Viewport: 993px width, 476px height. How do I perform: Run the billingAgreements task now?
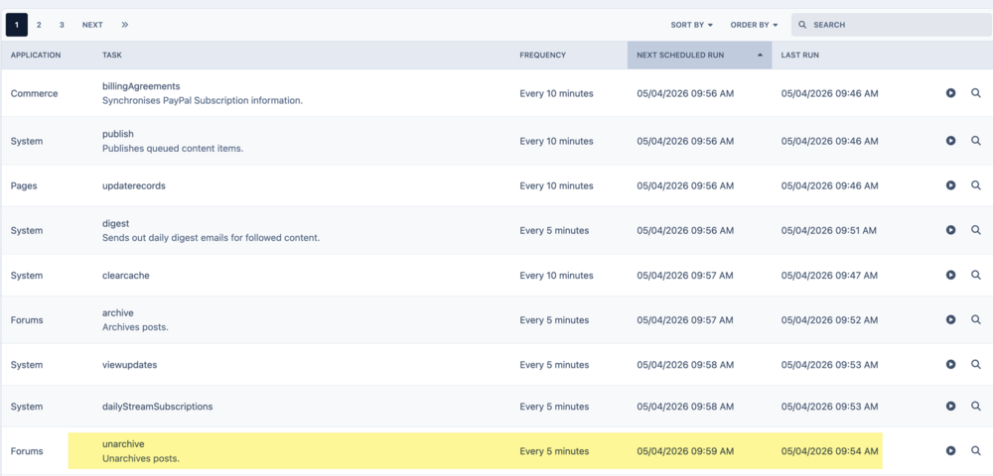click(950, 93)
